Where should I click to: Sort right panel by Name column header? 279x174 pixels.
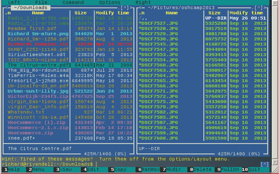tap(172, 13)
